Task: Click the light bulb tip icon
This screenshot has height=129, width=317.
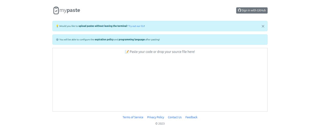Action: pos(57,26)
